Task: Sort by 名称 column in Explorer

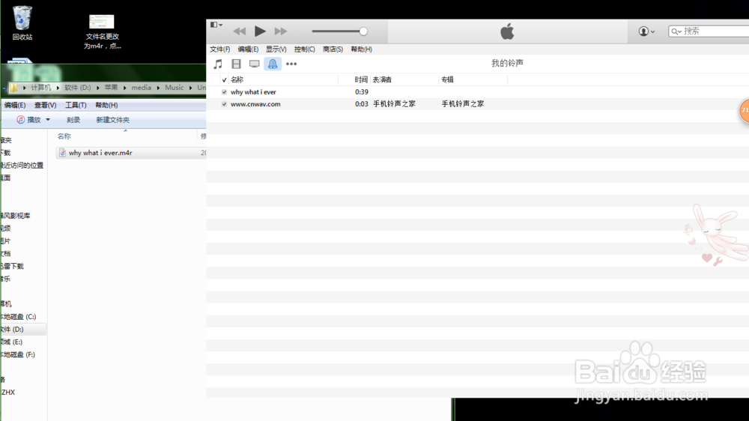Action: 64,136
